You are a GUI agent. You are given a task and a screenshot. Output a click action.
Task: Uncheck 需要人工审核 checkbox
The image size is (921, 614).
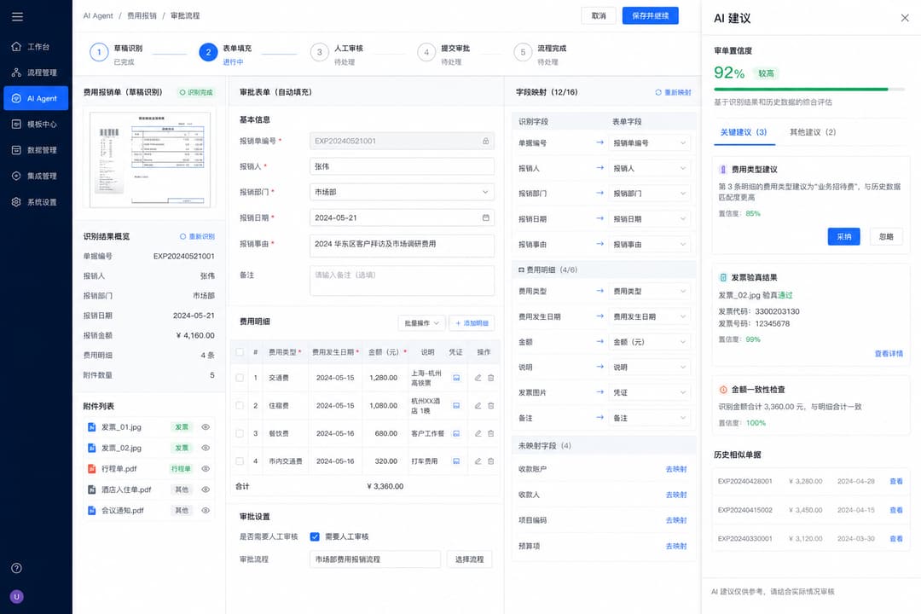coord(315,536)
